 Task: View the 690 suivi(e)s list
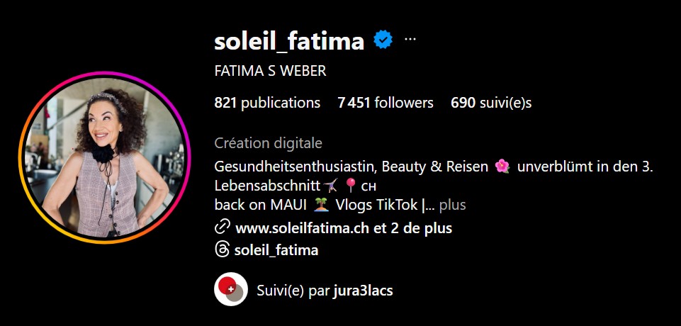coord(491,103)
